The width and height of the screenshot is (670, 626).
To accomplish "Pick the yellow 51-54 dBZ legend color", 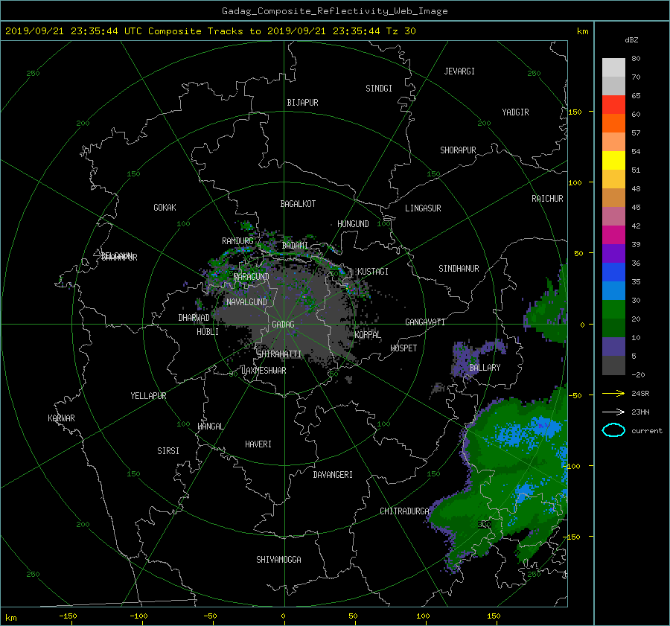I will [613, 161].
